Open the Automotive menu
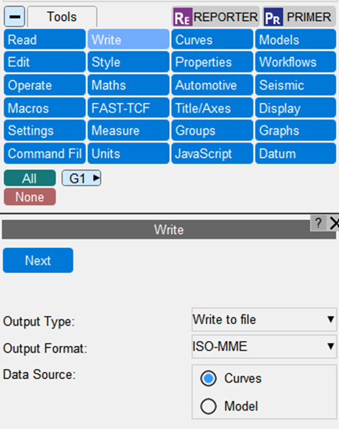This screenshot has height=429, width=339. (212, 85)
